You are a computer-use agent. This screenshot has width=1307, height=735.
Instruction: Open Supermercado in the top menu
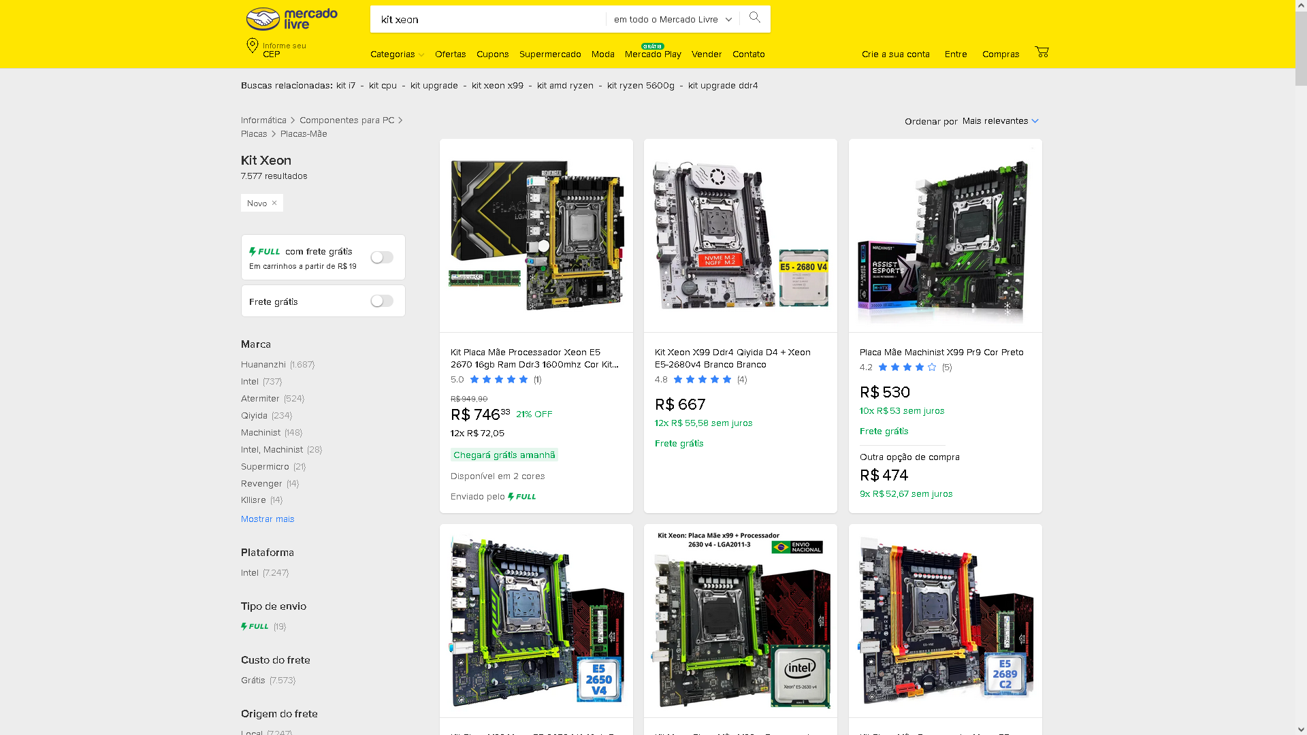point(550,54)
